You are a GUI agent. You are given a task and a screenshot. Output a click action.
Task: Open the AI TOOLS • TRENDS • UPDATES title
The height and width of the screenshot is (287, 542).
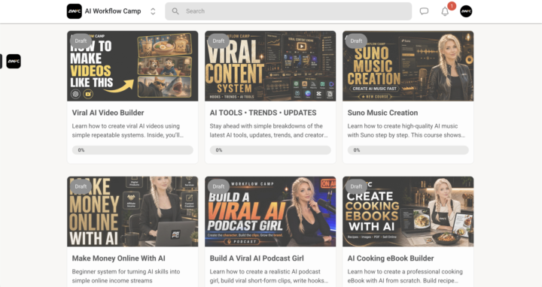point(263,113)
